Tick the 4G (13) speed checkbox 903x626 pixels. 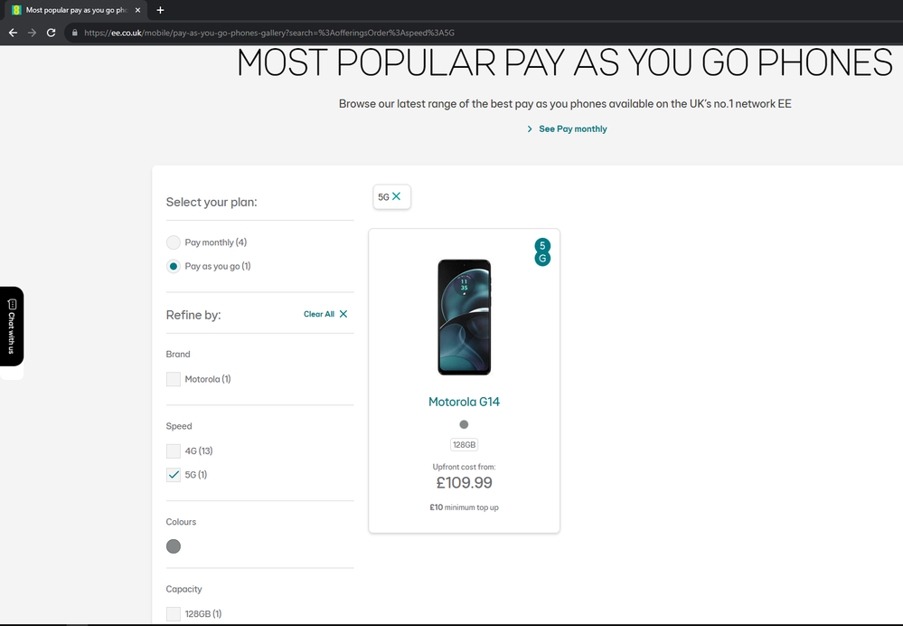pyautogui.click(x=174, y=451)
